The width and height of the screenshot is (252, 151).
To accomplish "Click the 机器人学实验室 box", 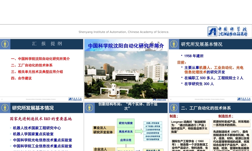I will (153, 123).
